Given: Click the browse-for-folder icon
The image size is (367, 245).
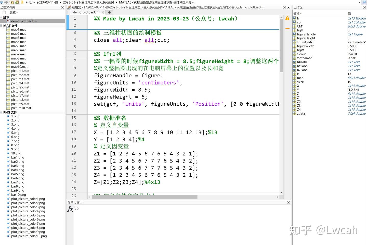Looking at the screenshot, I should (17, 2).
